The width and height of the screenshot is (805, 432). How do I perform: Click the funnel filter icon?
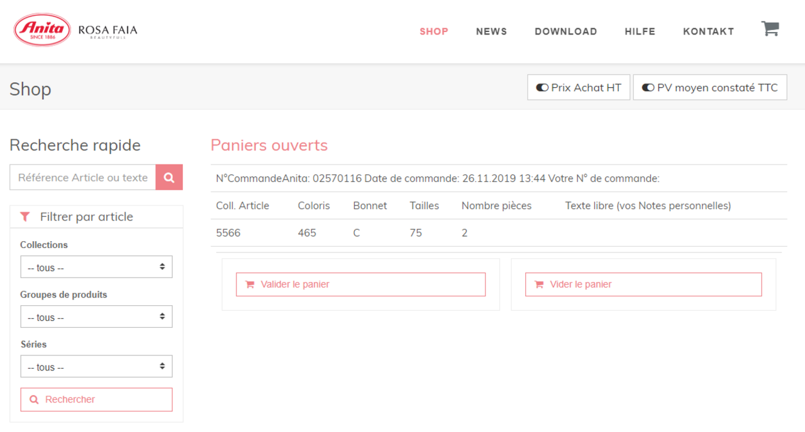tap(25, 217)
